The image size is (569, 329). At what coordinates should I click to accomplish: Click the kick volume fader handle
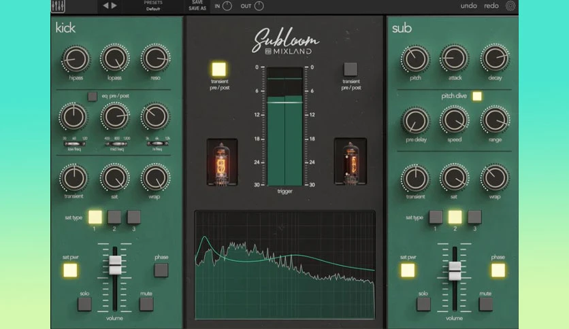click(x=115, y=265)
